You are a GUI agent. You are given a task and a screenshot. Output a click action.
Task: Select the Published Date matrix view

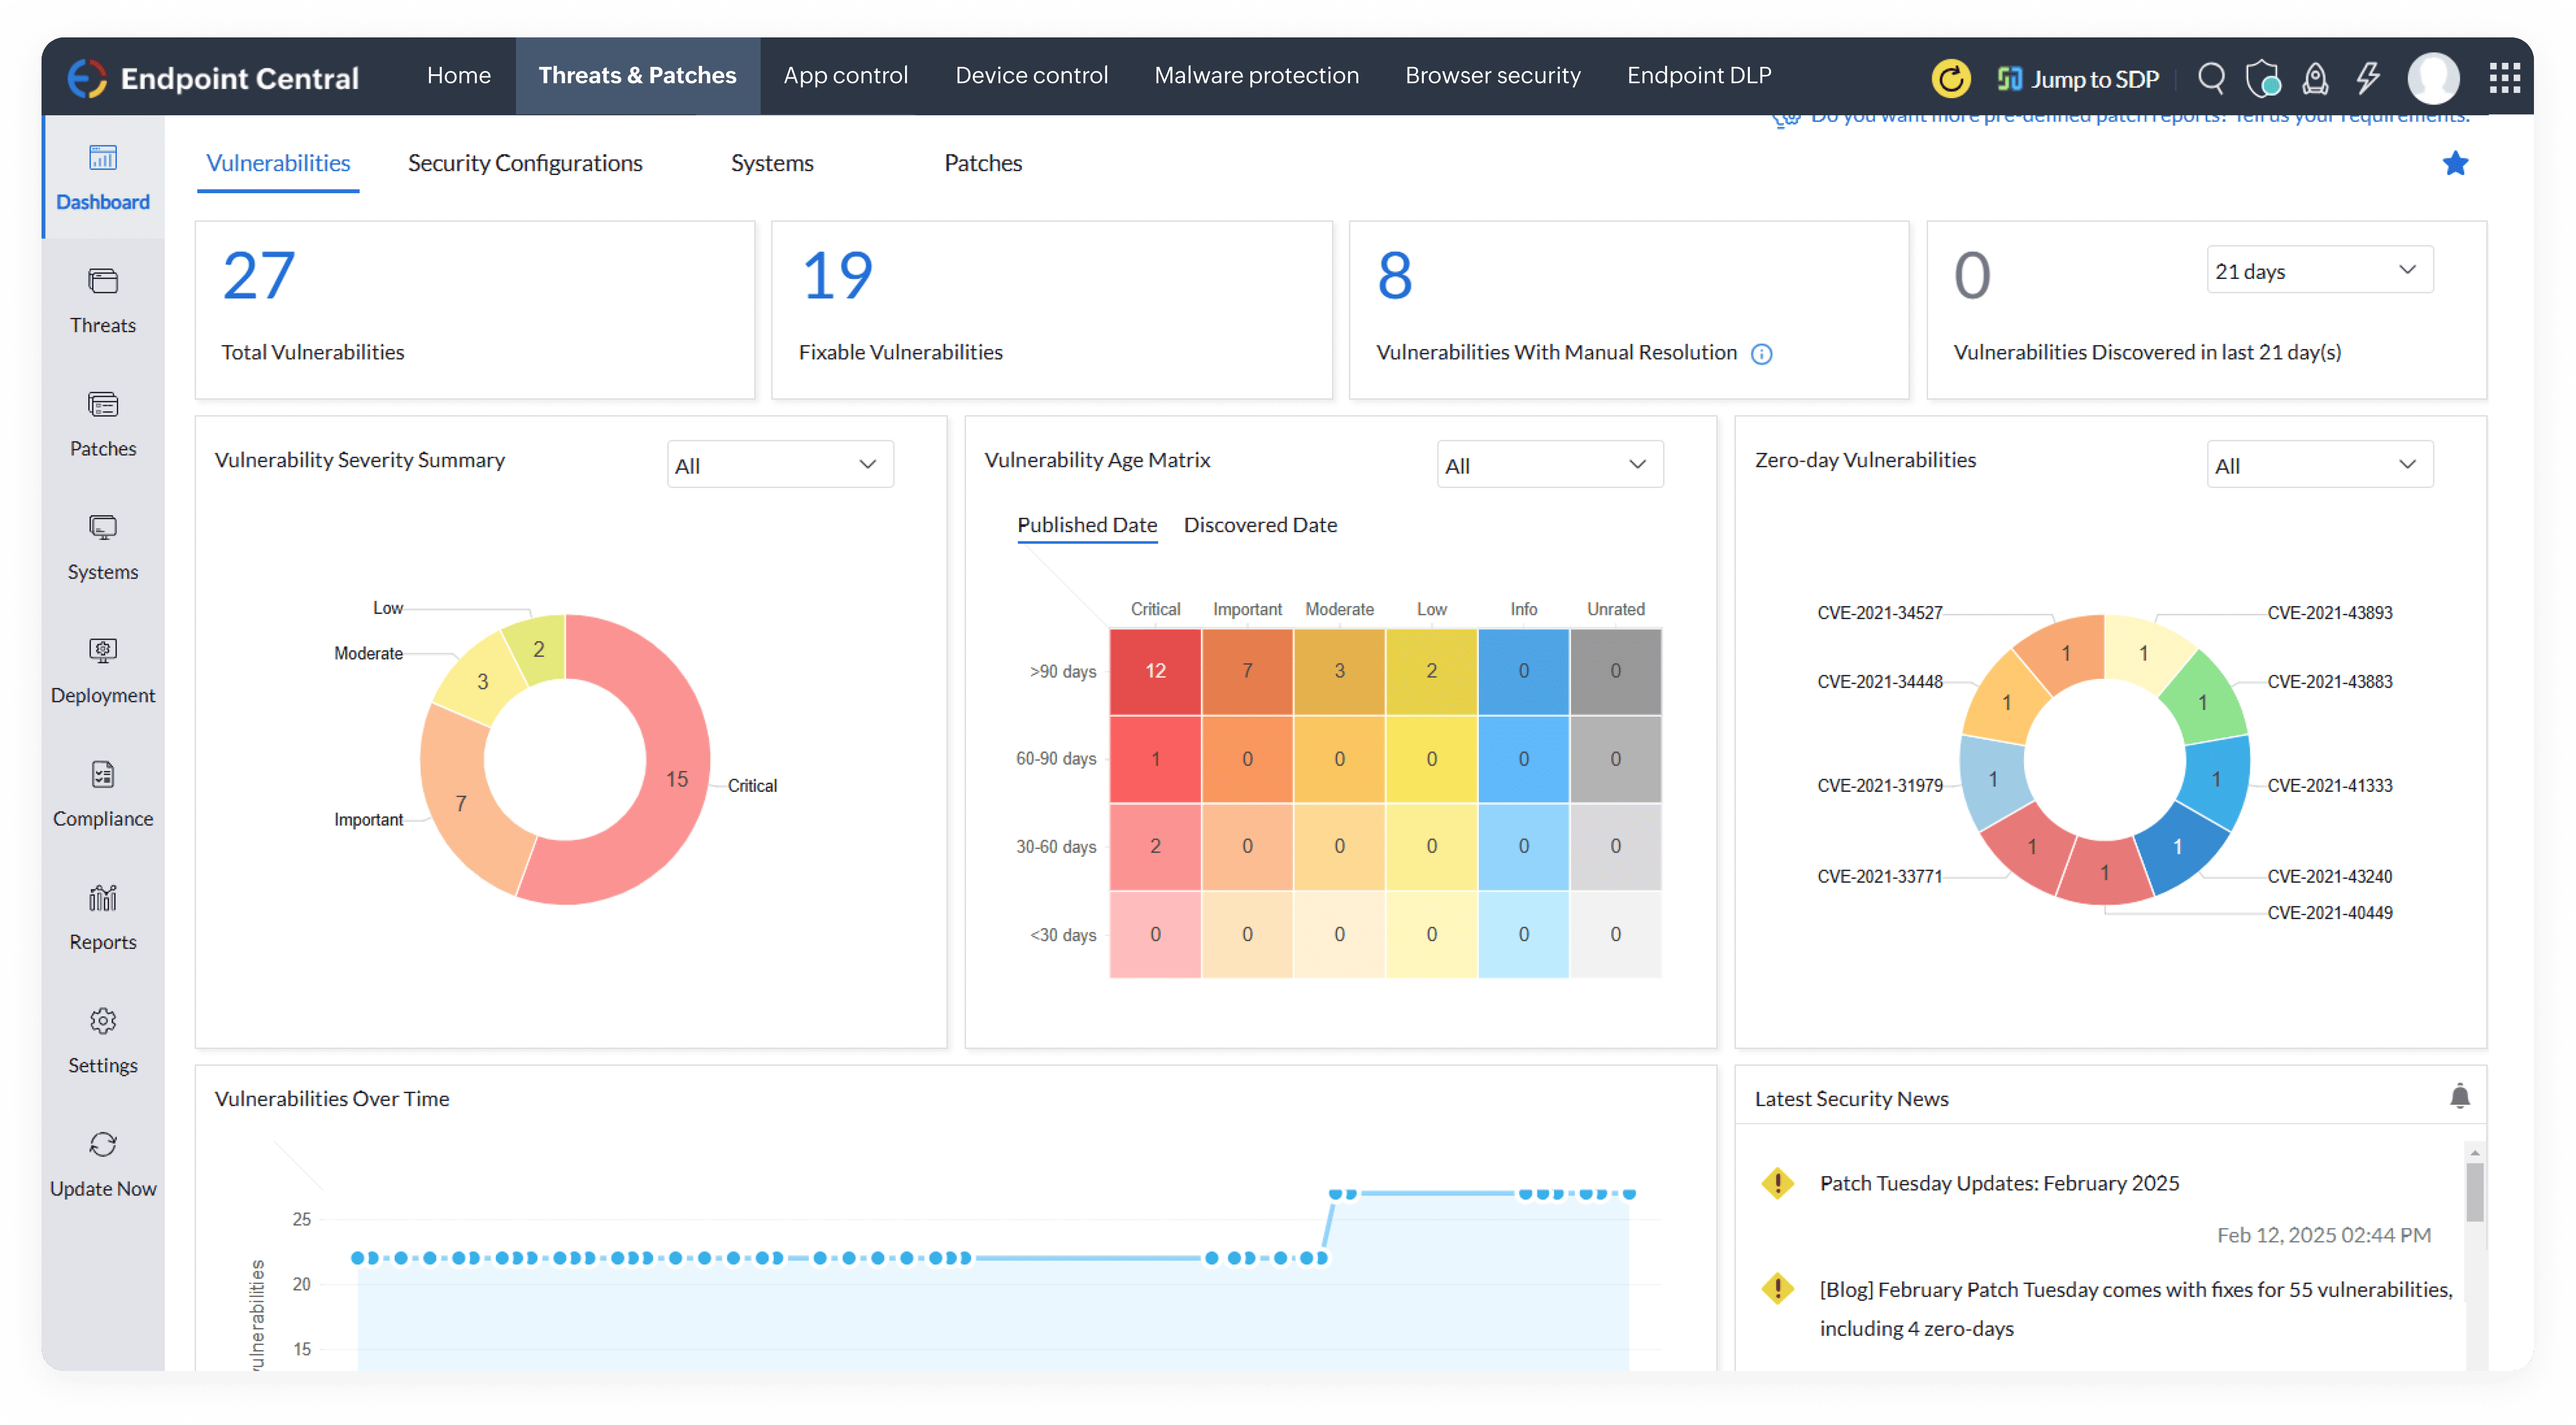pyautogui.click(x=1087, y=525)
